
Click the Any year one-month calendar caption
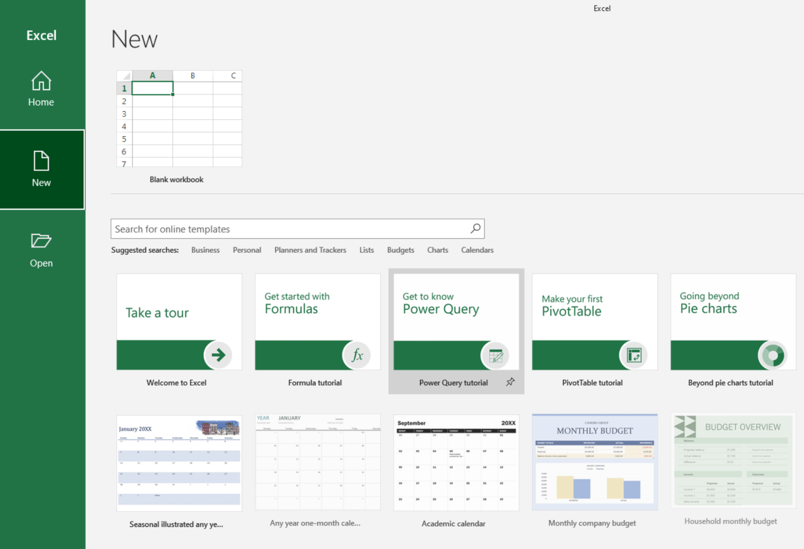click(315, 523)
